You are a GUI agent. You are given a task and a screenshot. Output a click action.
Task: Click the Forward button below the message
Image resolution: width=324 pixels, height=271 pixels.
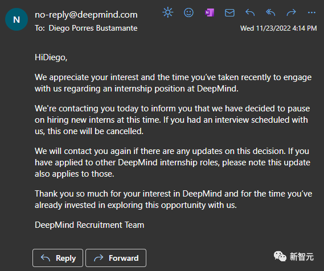[116, 258]
